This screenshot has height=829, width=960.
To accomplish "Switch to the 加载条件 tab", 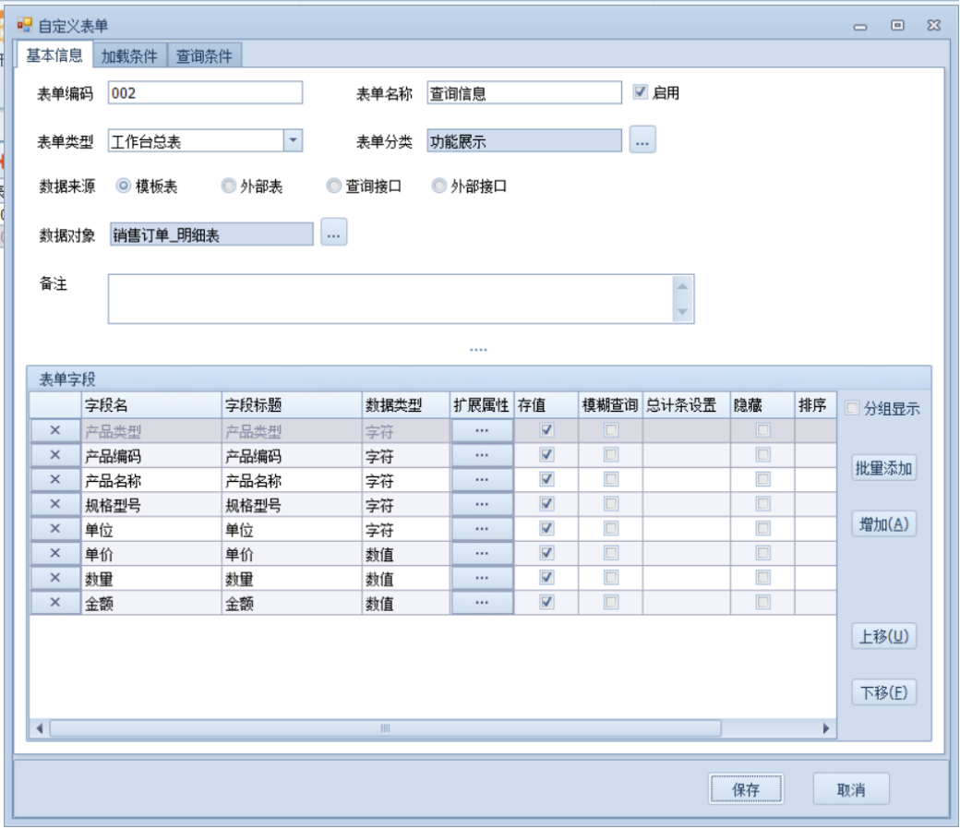I will [x=129, y=55].
